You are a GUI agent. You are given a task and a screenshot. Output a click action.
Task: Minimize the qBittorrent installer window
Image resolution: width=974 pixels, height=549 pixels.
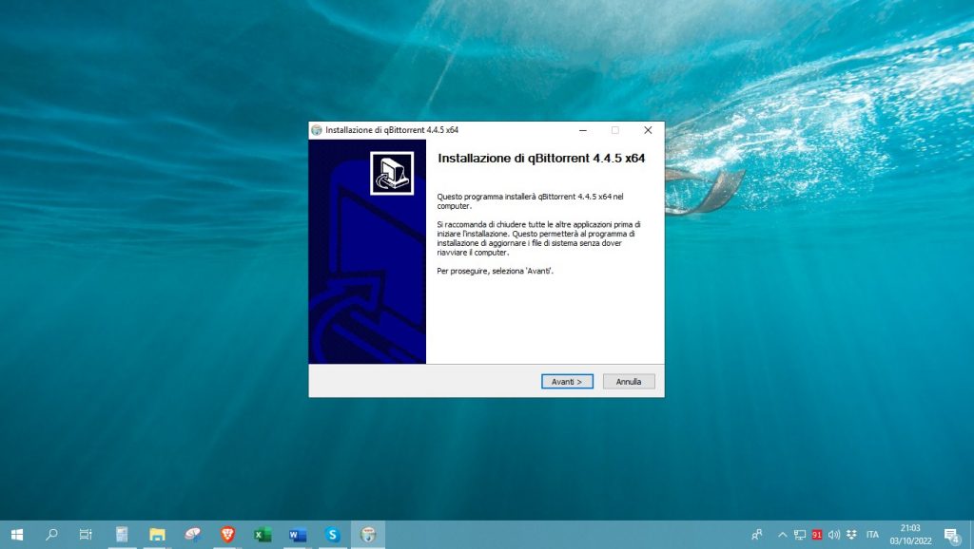click(582, 130)
